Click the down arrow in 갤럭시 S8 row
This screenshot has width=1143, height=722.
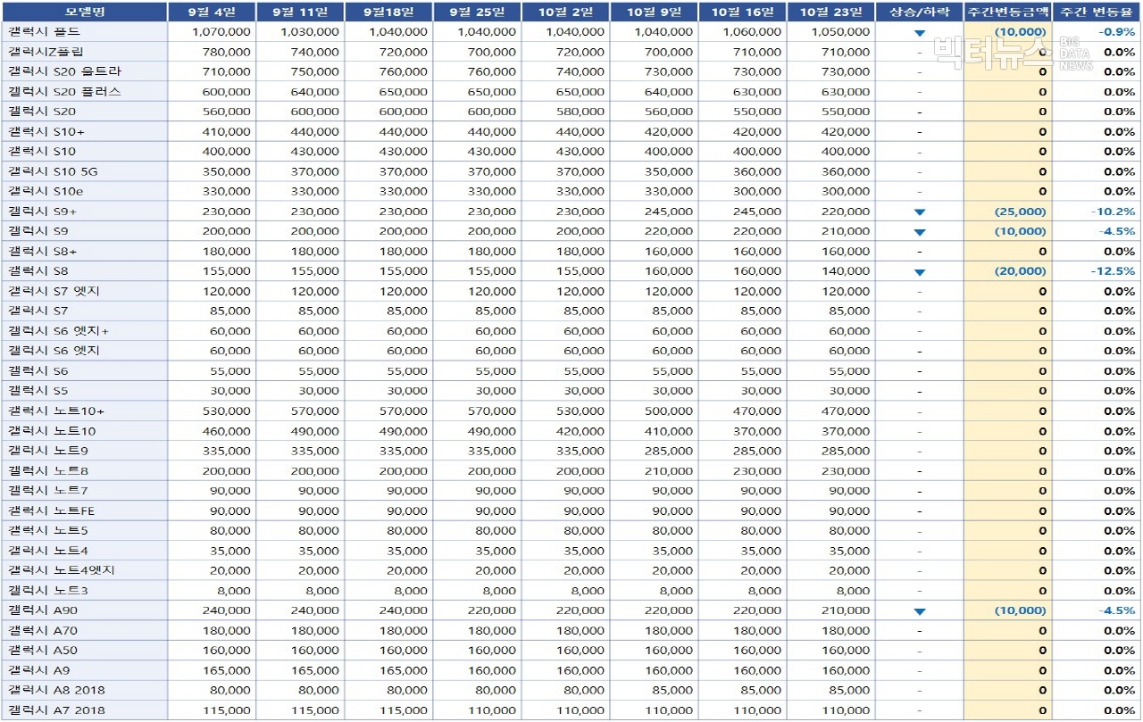click(920, 272)
